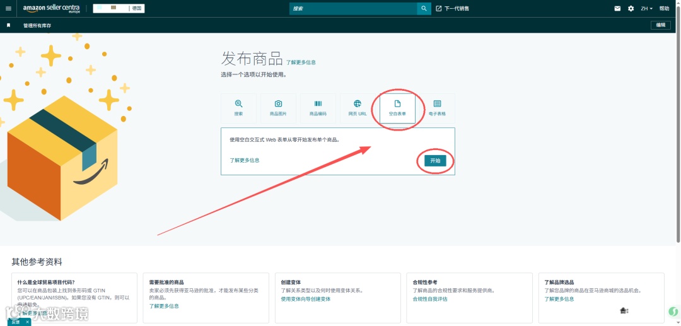Select the 商品编码 barcode option tile
This screenshot has height=326, width=681.
point(318,108)
